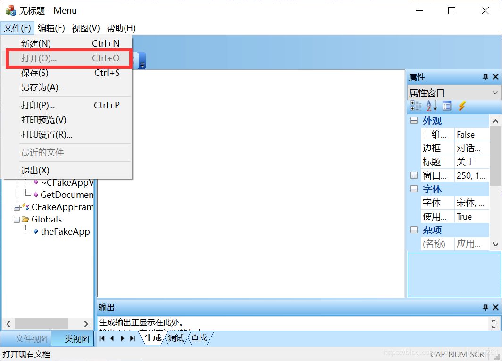Viewport: 502px width, 361px height.
Task: Choose 退出(X) to quit
Action: (x=67, y=171)
